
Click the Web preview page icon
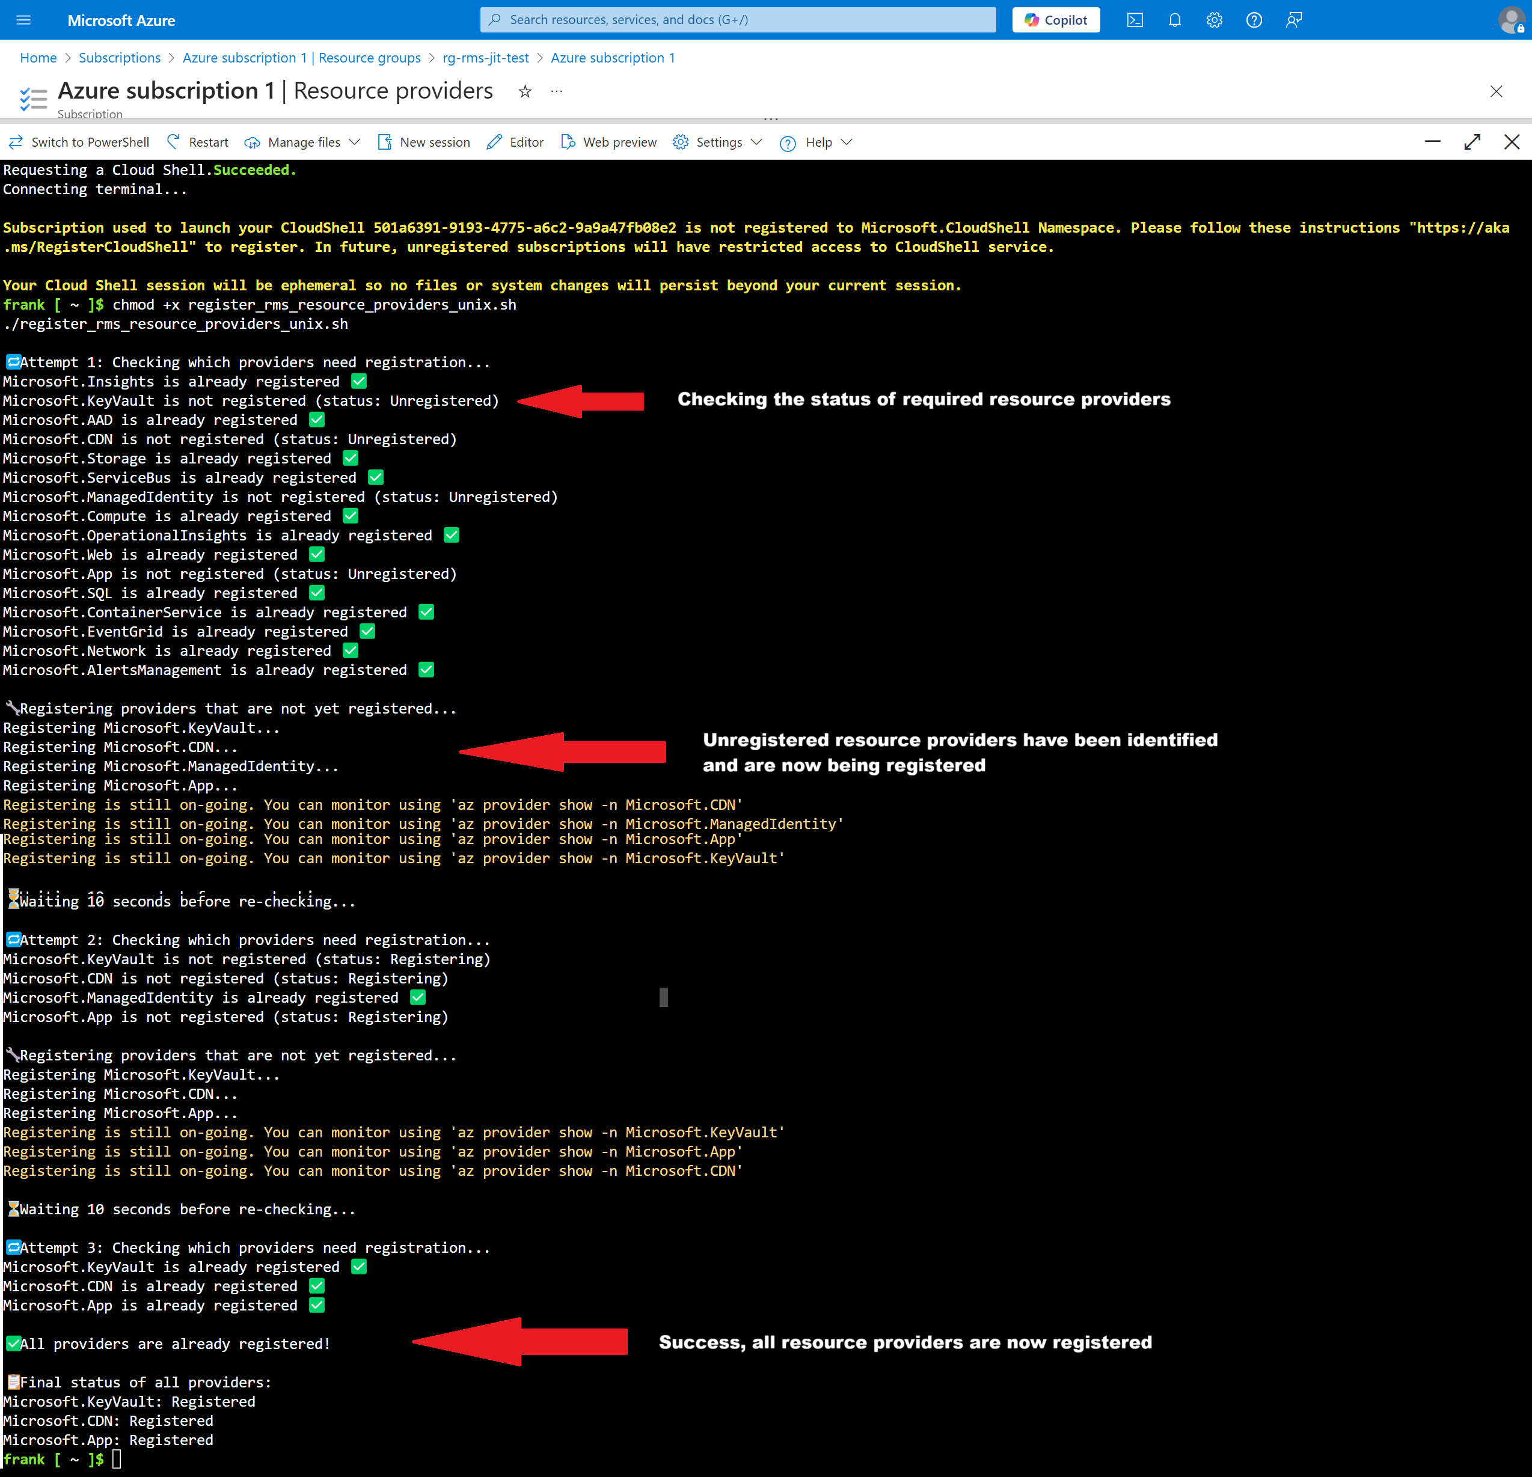pos(568,142)
